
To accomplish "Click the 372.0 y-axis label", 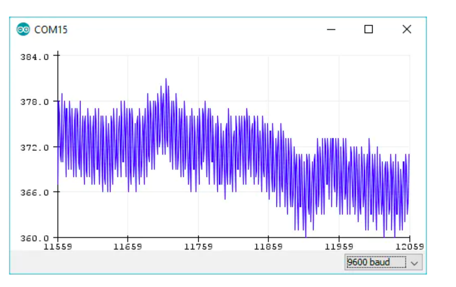I will (x=35, y=147).
